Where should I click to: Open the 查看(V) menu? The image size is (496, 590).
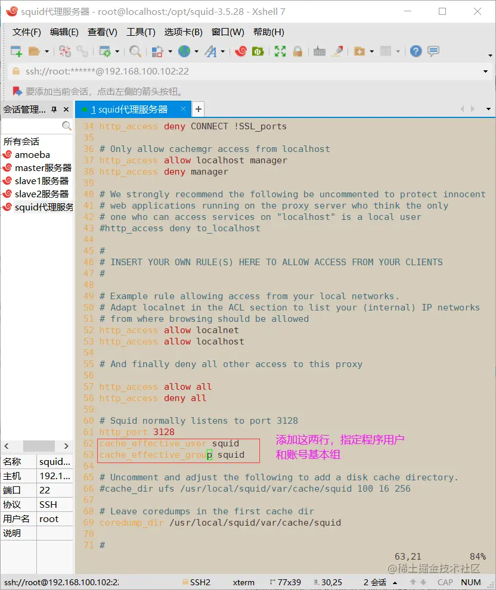(103, 32)
